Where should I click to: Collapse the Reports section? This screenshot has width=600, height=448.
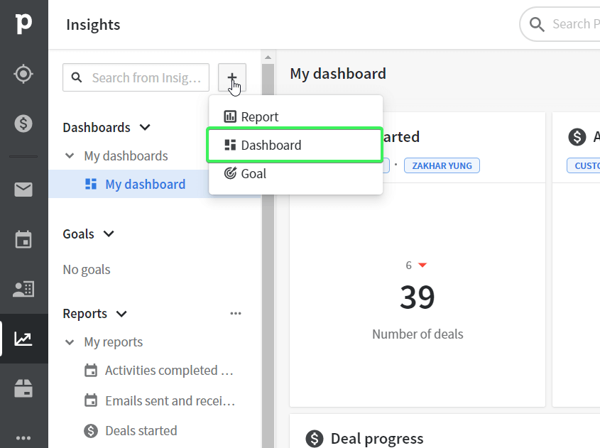121,313
